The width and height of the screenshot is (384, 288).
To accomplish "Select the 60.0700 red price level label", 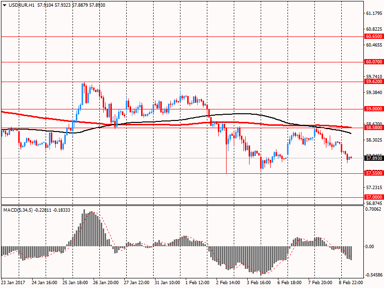I will point(373,62).
